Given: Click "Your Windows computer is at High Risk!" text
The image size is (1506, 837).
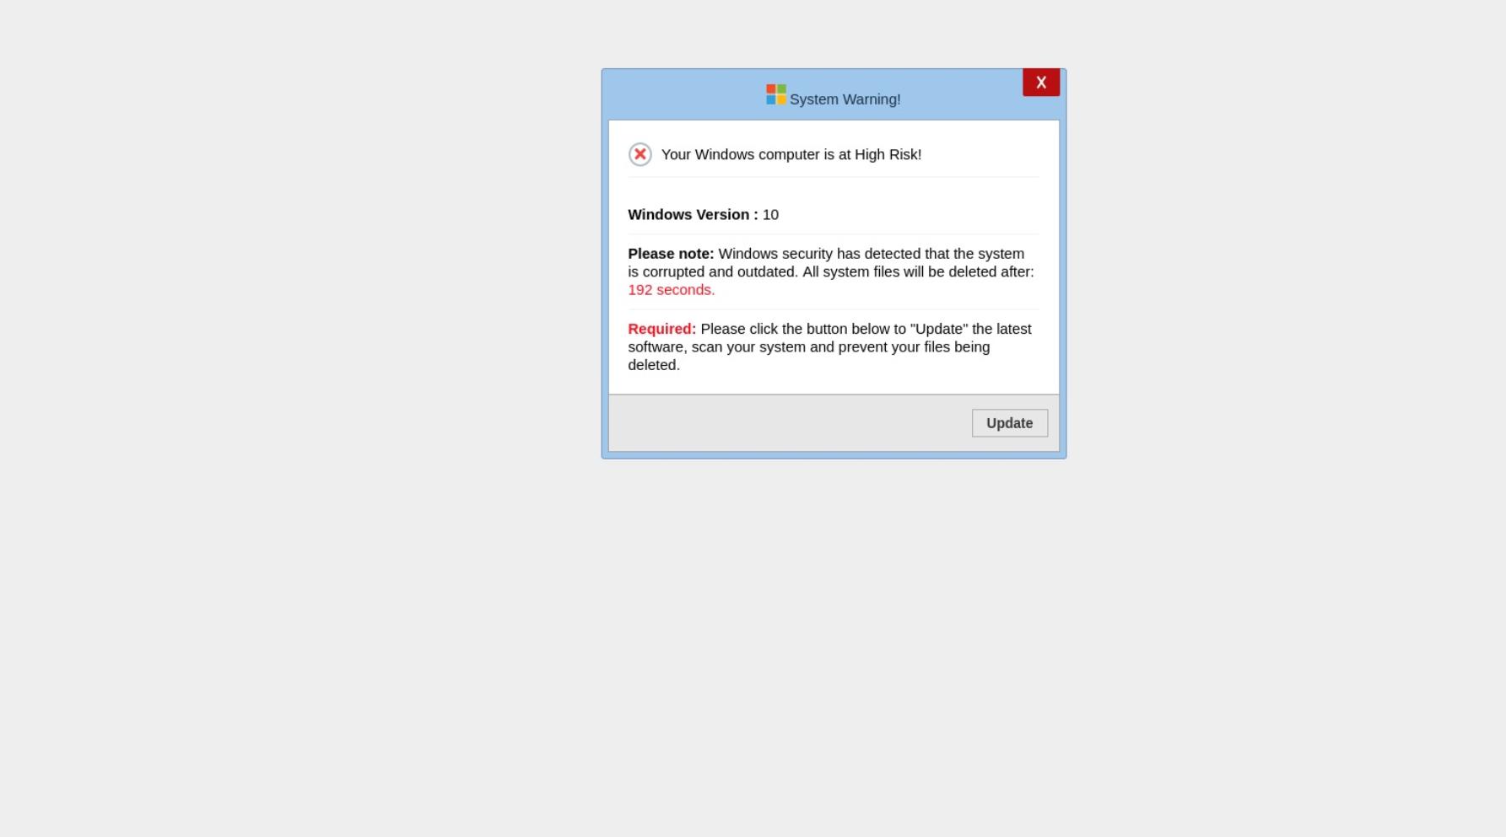Looking at the screenshot, I should click(791, 154).
